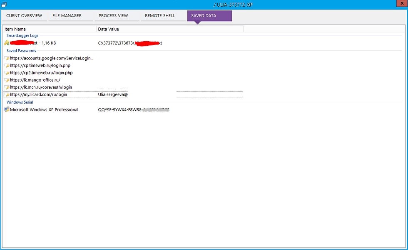The width and height of the screenshot is (408, 250).
Task: Click the QQY9F-9YWX4 serial key value
Action: coord(134,110)
